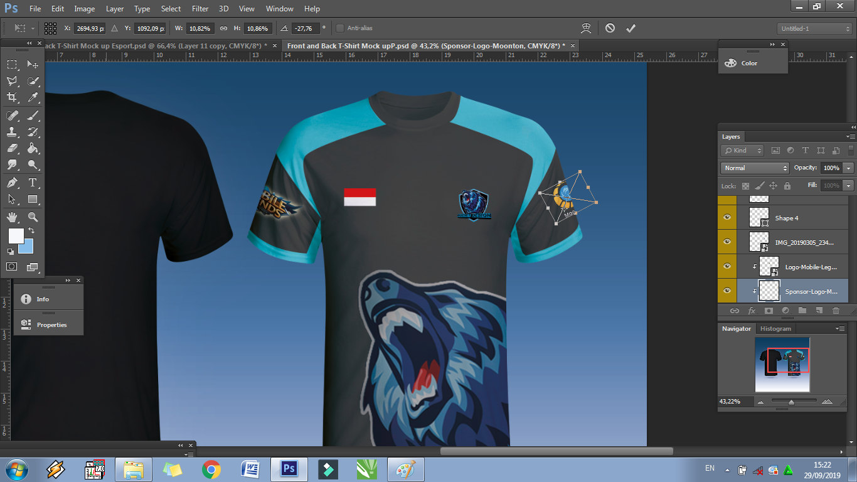The height and width of the screenshot is (482, 857).
Task: Click the reference point location grid
Action: tap(51, 28)
